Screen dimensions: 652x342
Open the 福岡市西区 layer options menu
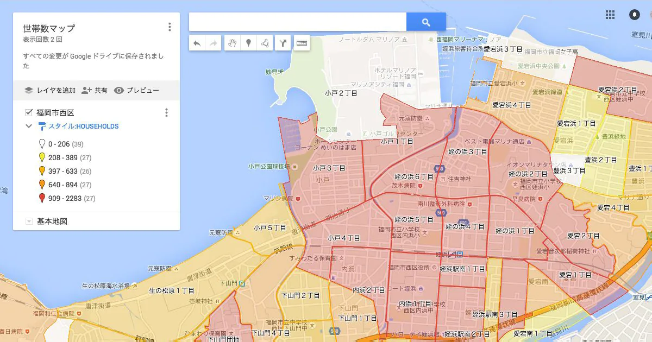[x=166, y=112]
